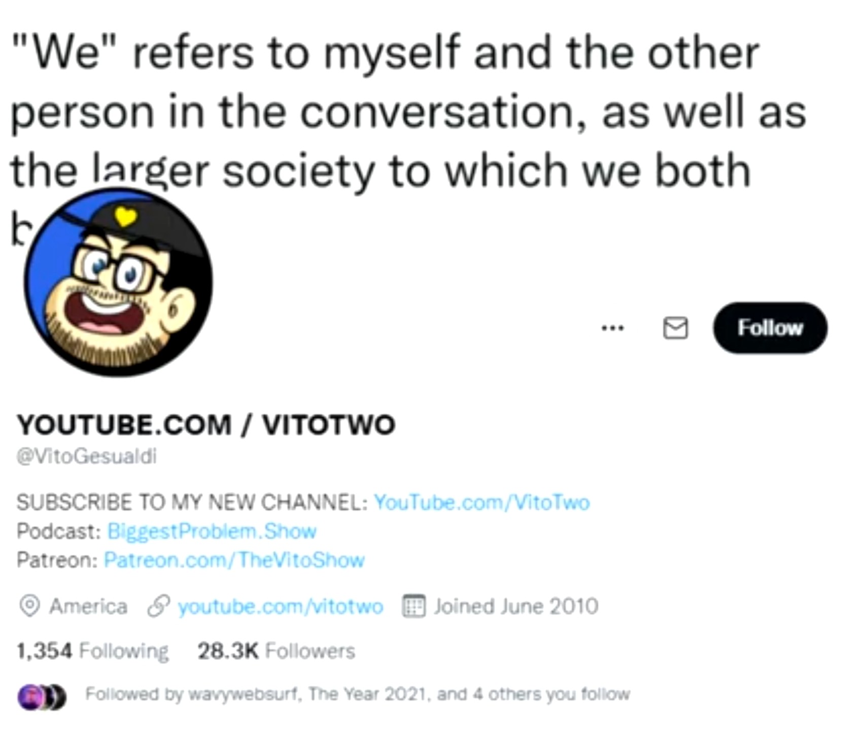The height and width of the screenshot is (731, 854).
Task: Click the calendar icon beside Joined date
Action: coord(414,606)
